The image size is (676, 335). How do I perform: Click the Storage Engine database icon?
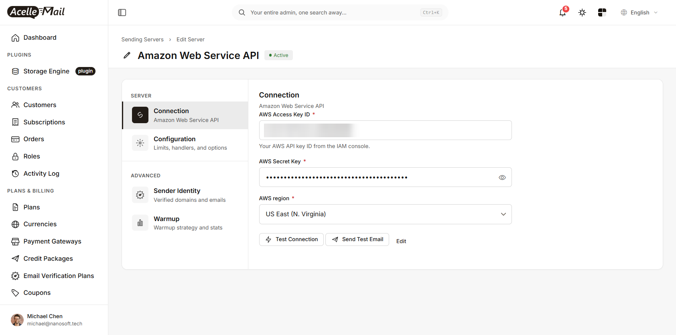pyautogui.click(x=15, y=71)
